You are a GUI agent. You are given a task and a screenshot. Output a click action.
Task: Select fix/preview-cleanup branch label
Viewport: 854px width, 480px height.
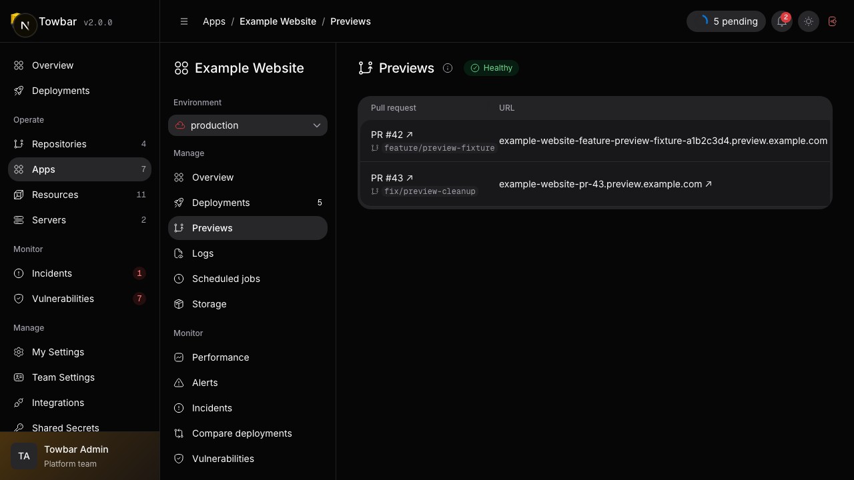(430, 191)
